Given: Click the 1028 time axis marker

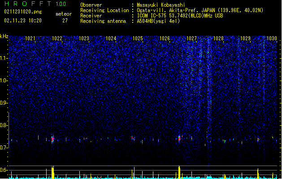Looking at the screenshot, I should [218, 38].
